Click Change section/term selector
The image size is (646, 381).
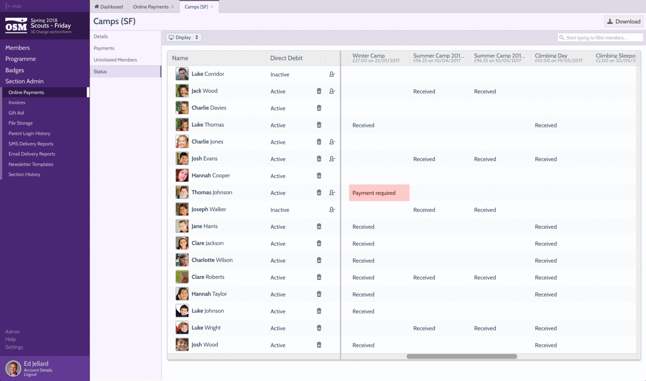[x=51, y=32]
